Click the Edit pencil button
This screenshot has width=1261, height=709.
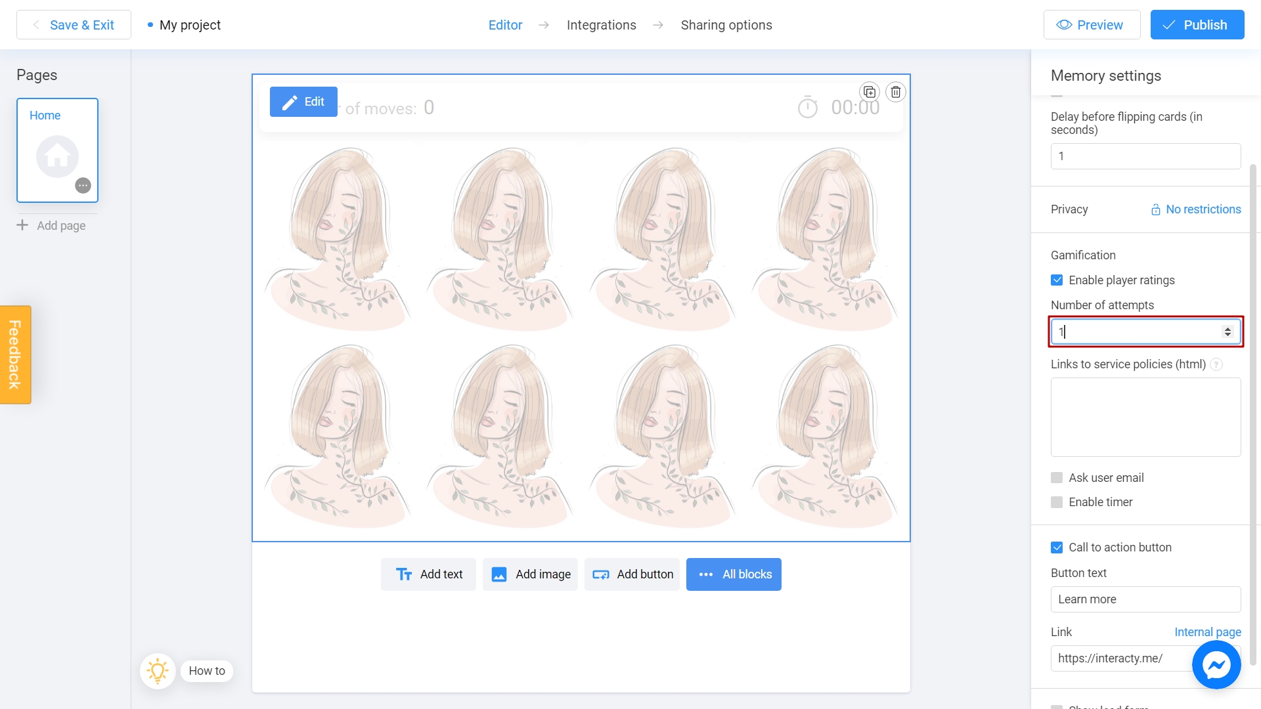pyautogui.click(x=303, y=102)
